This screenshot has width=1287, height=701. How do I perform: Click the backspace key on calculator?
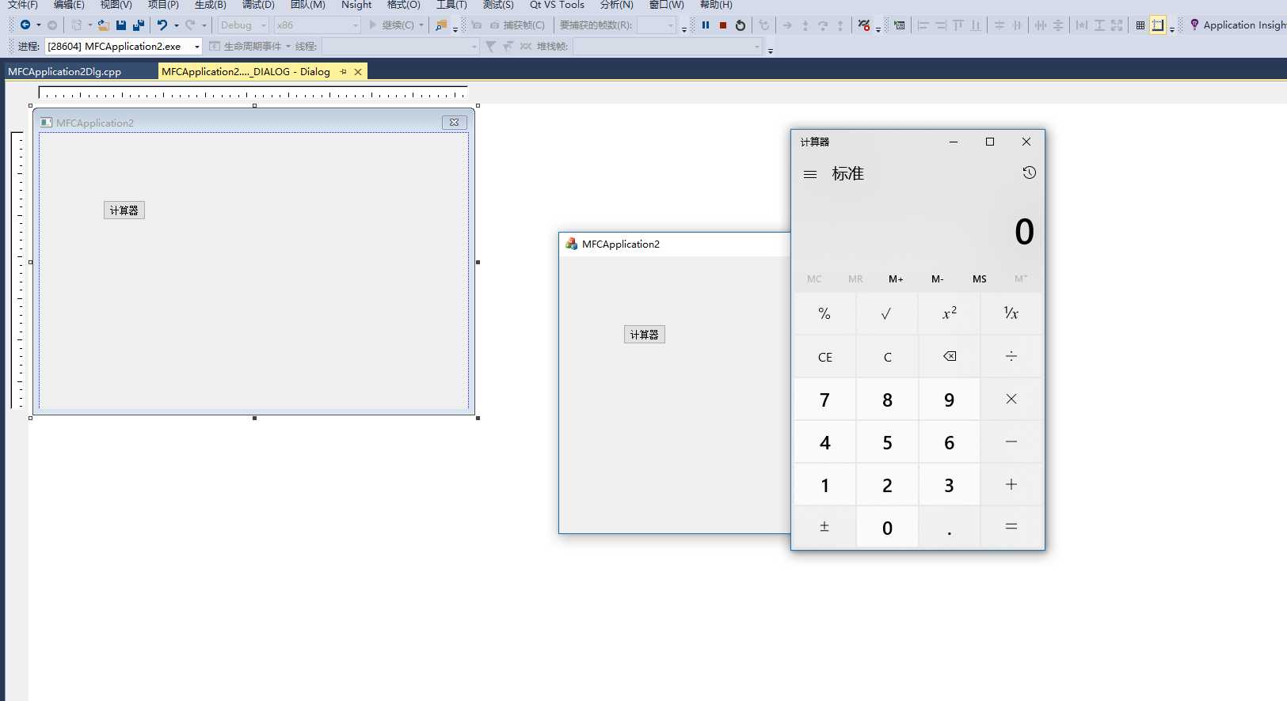[950, 356]
